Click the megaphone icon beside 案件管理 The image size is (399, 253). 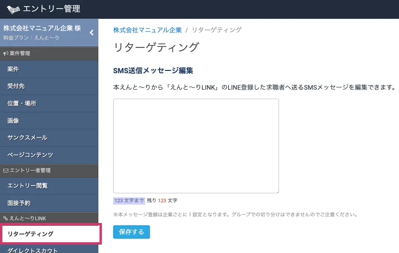(6, 54)
